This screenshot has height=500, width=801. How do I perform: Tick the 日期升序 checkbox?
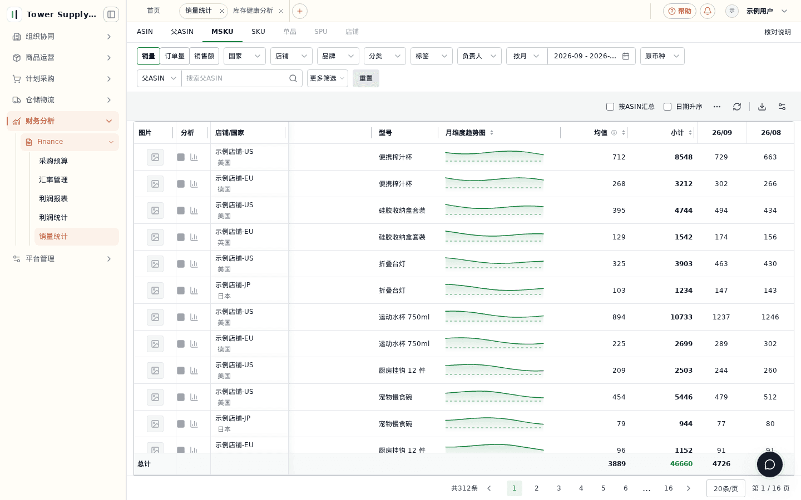[667, 107]
